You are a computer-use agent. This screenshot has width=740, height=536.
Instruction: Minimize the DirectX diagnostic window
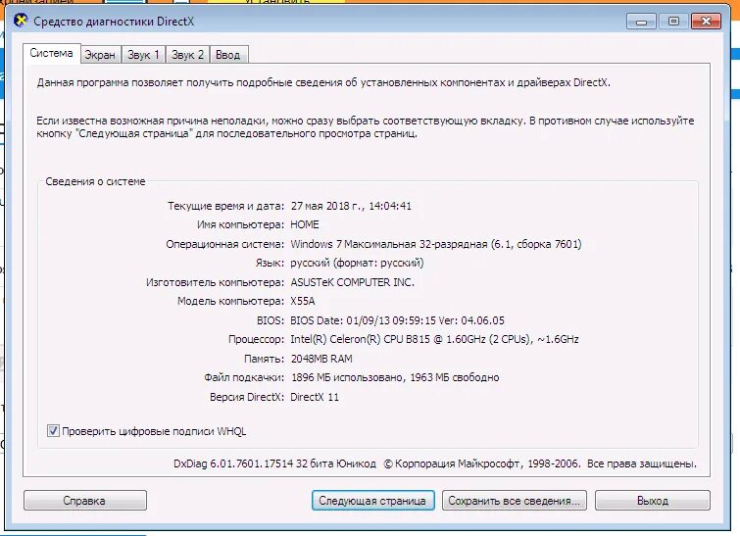[641, 22]
